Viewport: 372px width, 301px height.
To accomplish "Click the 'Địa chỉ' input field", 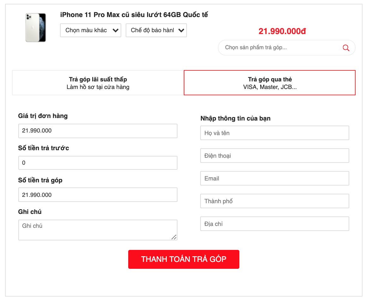I will pyautogui.click(x=275, y=224).
